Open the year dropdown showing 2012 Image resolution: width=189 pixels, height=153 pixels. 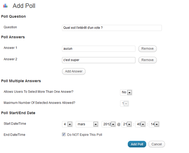pyautogui.click(x=109, y=124)
